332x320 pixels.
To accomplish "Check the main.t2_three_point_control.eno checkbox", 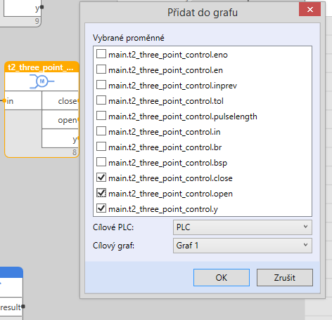I will pos(101,54).
